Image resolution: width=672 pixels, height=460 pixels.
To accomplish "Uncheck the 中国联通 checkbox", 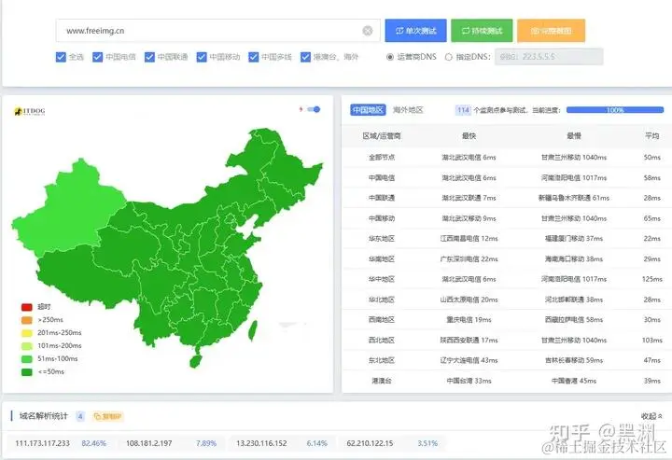I will click(x=149, y=57).
